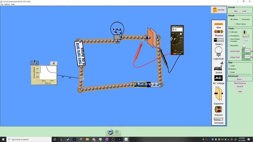Pick the Inductor from the toolbox
The width and height of the screenshot is (253, 142).
[x=219, y=110]
